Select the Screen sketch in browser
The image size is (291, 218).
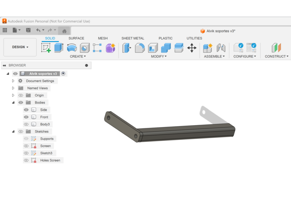[45, 146]
